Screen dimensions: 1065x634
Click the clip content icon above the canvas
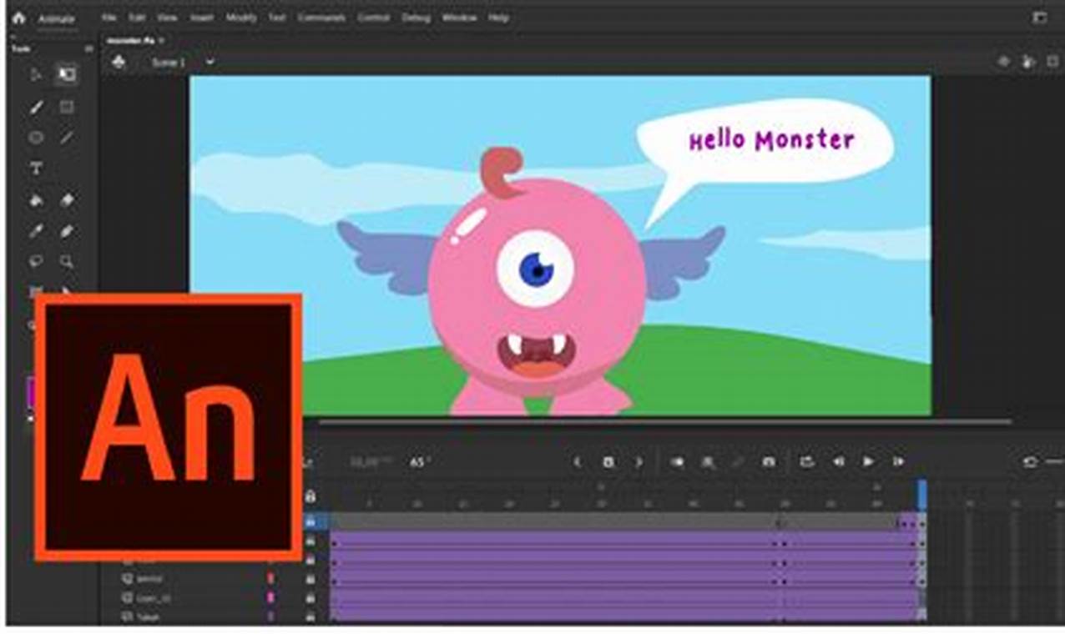point(1029,62)
